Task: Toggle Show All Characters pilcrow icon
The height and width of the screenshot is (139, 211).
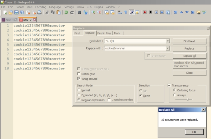Action: pos(126,12)
